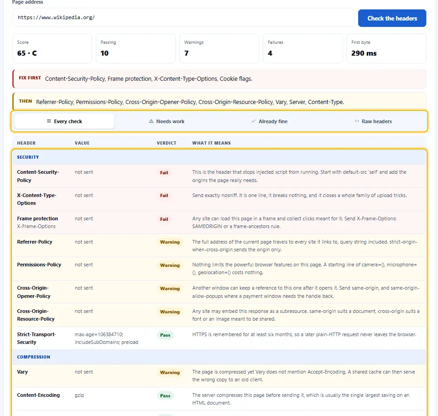
Task: Click the checkmark icon on Already fine
Action: click(253, 121)
